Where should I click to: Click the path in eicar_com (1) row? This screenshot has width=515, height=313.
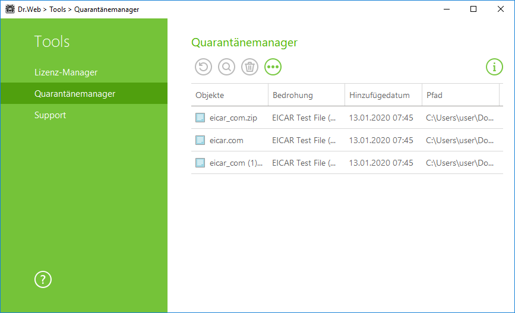point(460,163)
